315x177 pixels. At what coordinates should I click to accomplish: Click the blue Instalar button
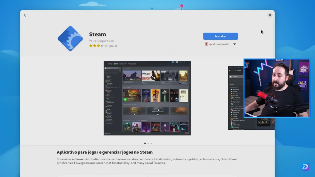pyautogui.click(x=220, y=36)
